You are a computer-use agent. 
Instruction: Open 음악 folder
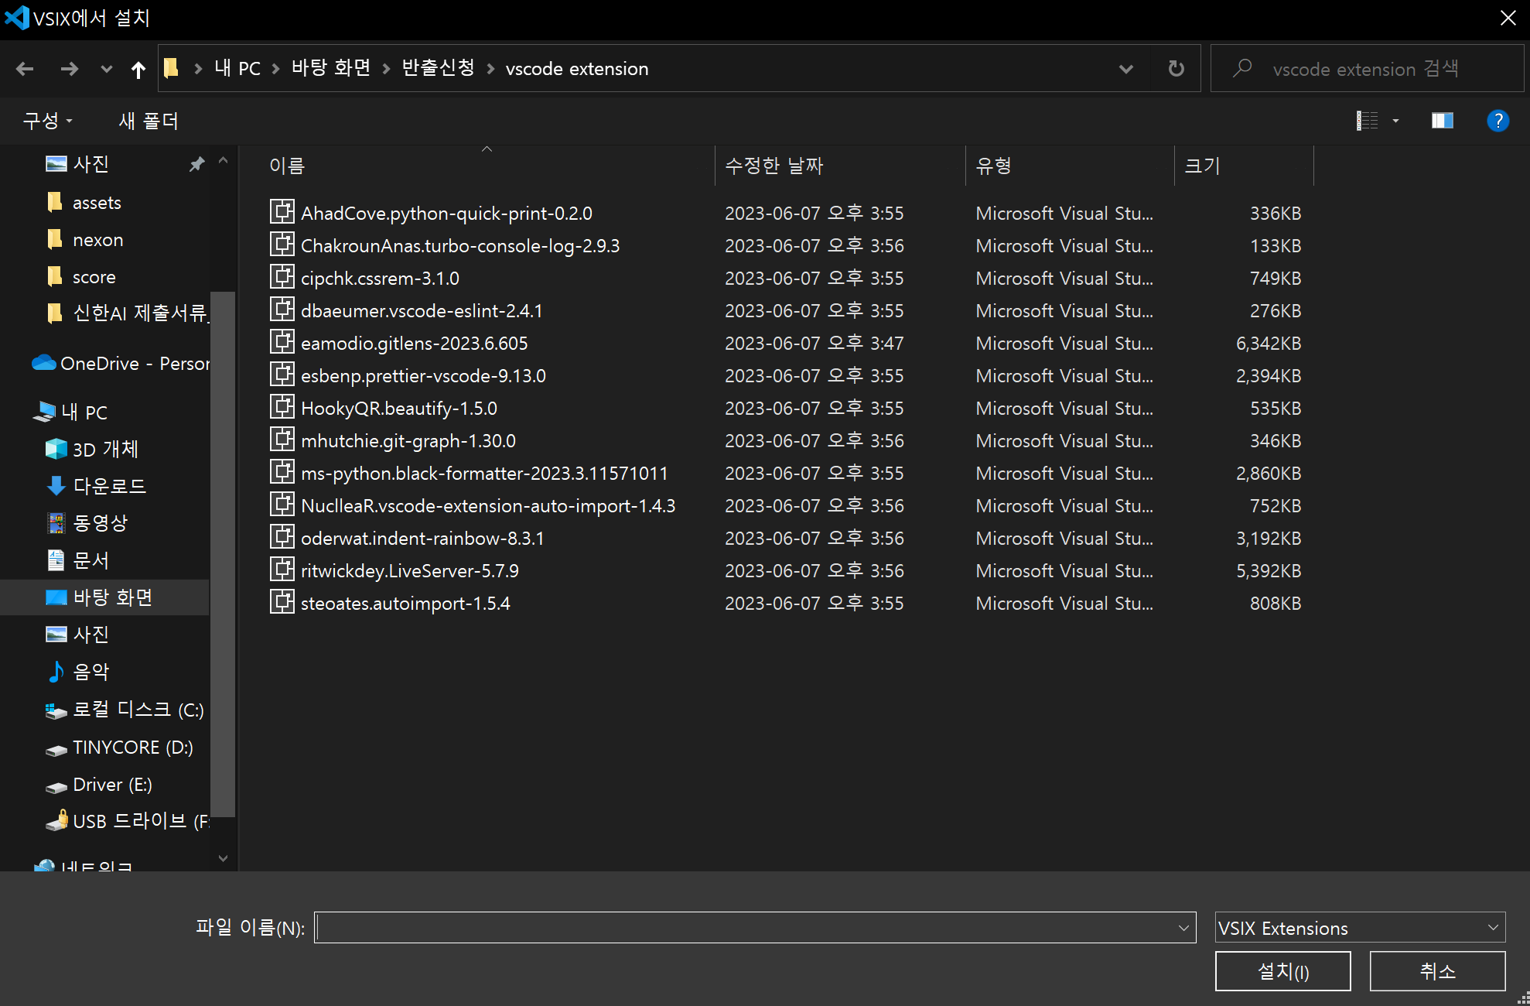coord(91,672)
